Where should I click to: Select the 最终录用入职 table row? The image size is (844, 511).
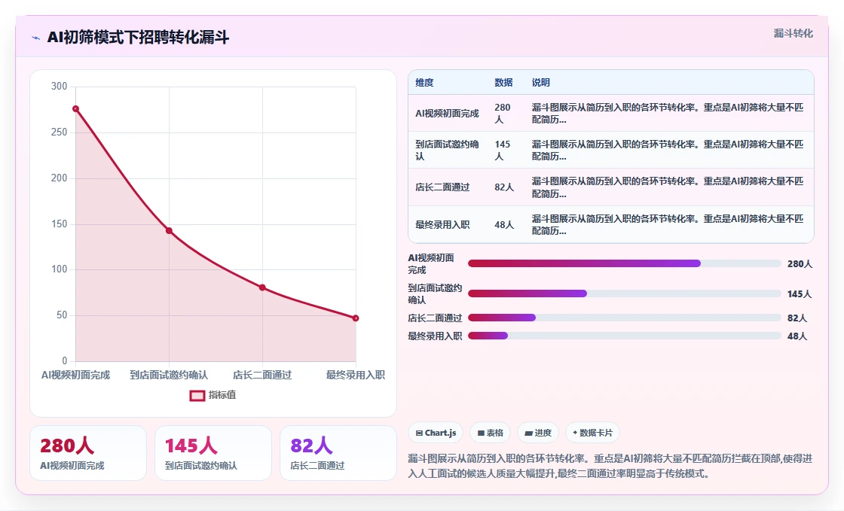[x=611, y=224]
